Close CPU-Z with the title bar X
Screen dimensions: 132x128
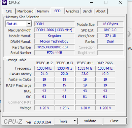pyautogui.click(x=120, y=2)
